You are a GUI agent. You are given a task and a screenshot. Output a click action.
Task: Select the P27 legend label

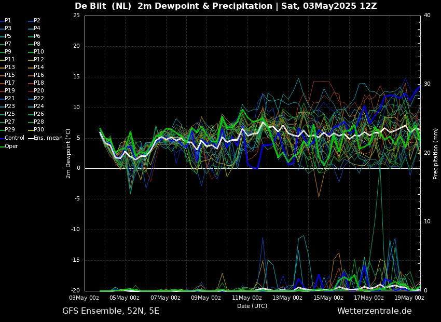pyautogui.click(x=10, y=122)
